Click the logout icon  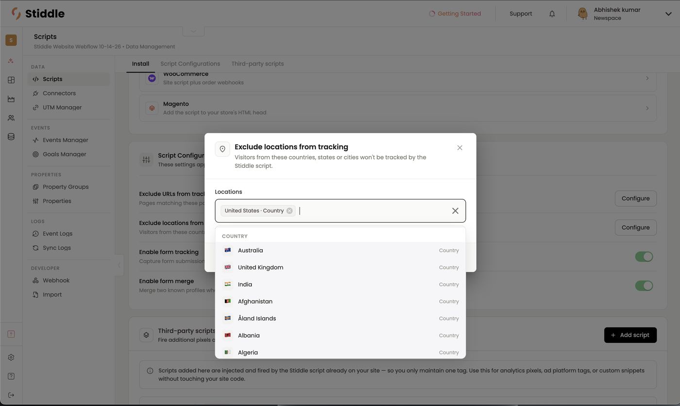tap(11, 395)
